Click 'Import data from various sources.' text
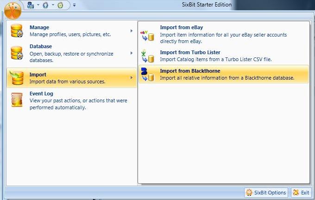 [67, 81]
